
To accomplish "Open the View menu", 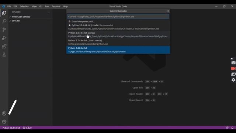I will point(34,6).
